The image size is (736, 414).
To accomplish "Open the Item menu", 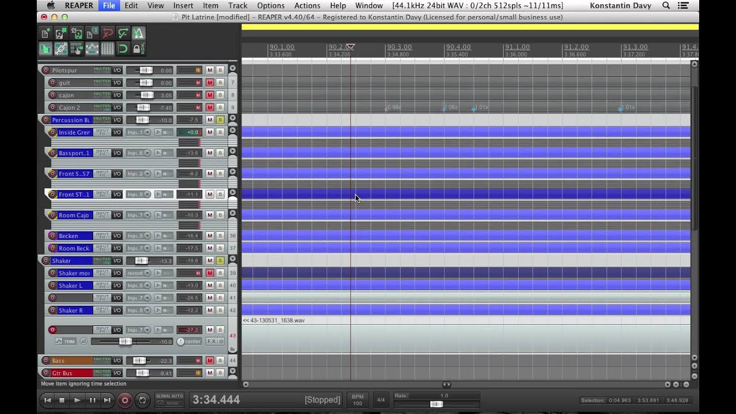I will click(210, 5).
